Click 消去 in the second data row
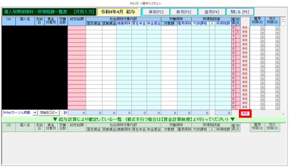The image size is (289, 167). pyautogui.click(x=244, y=32)
